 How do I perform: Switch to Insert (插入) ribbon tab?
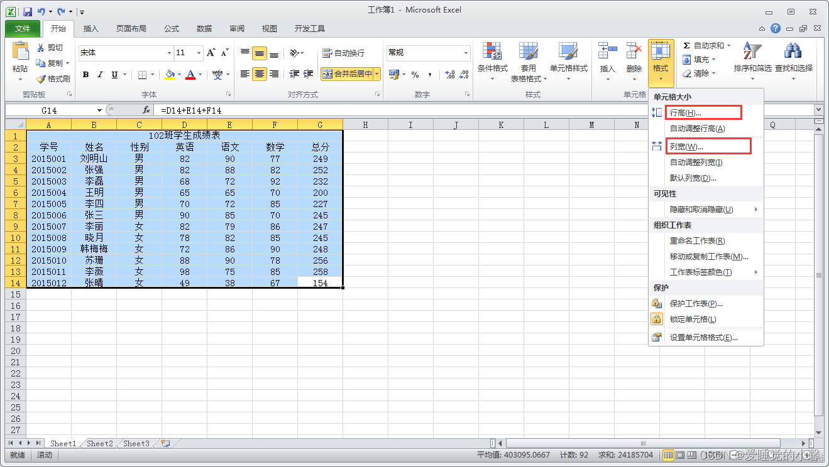pyautogui.click(x=91, y=29)
